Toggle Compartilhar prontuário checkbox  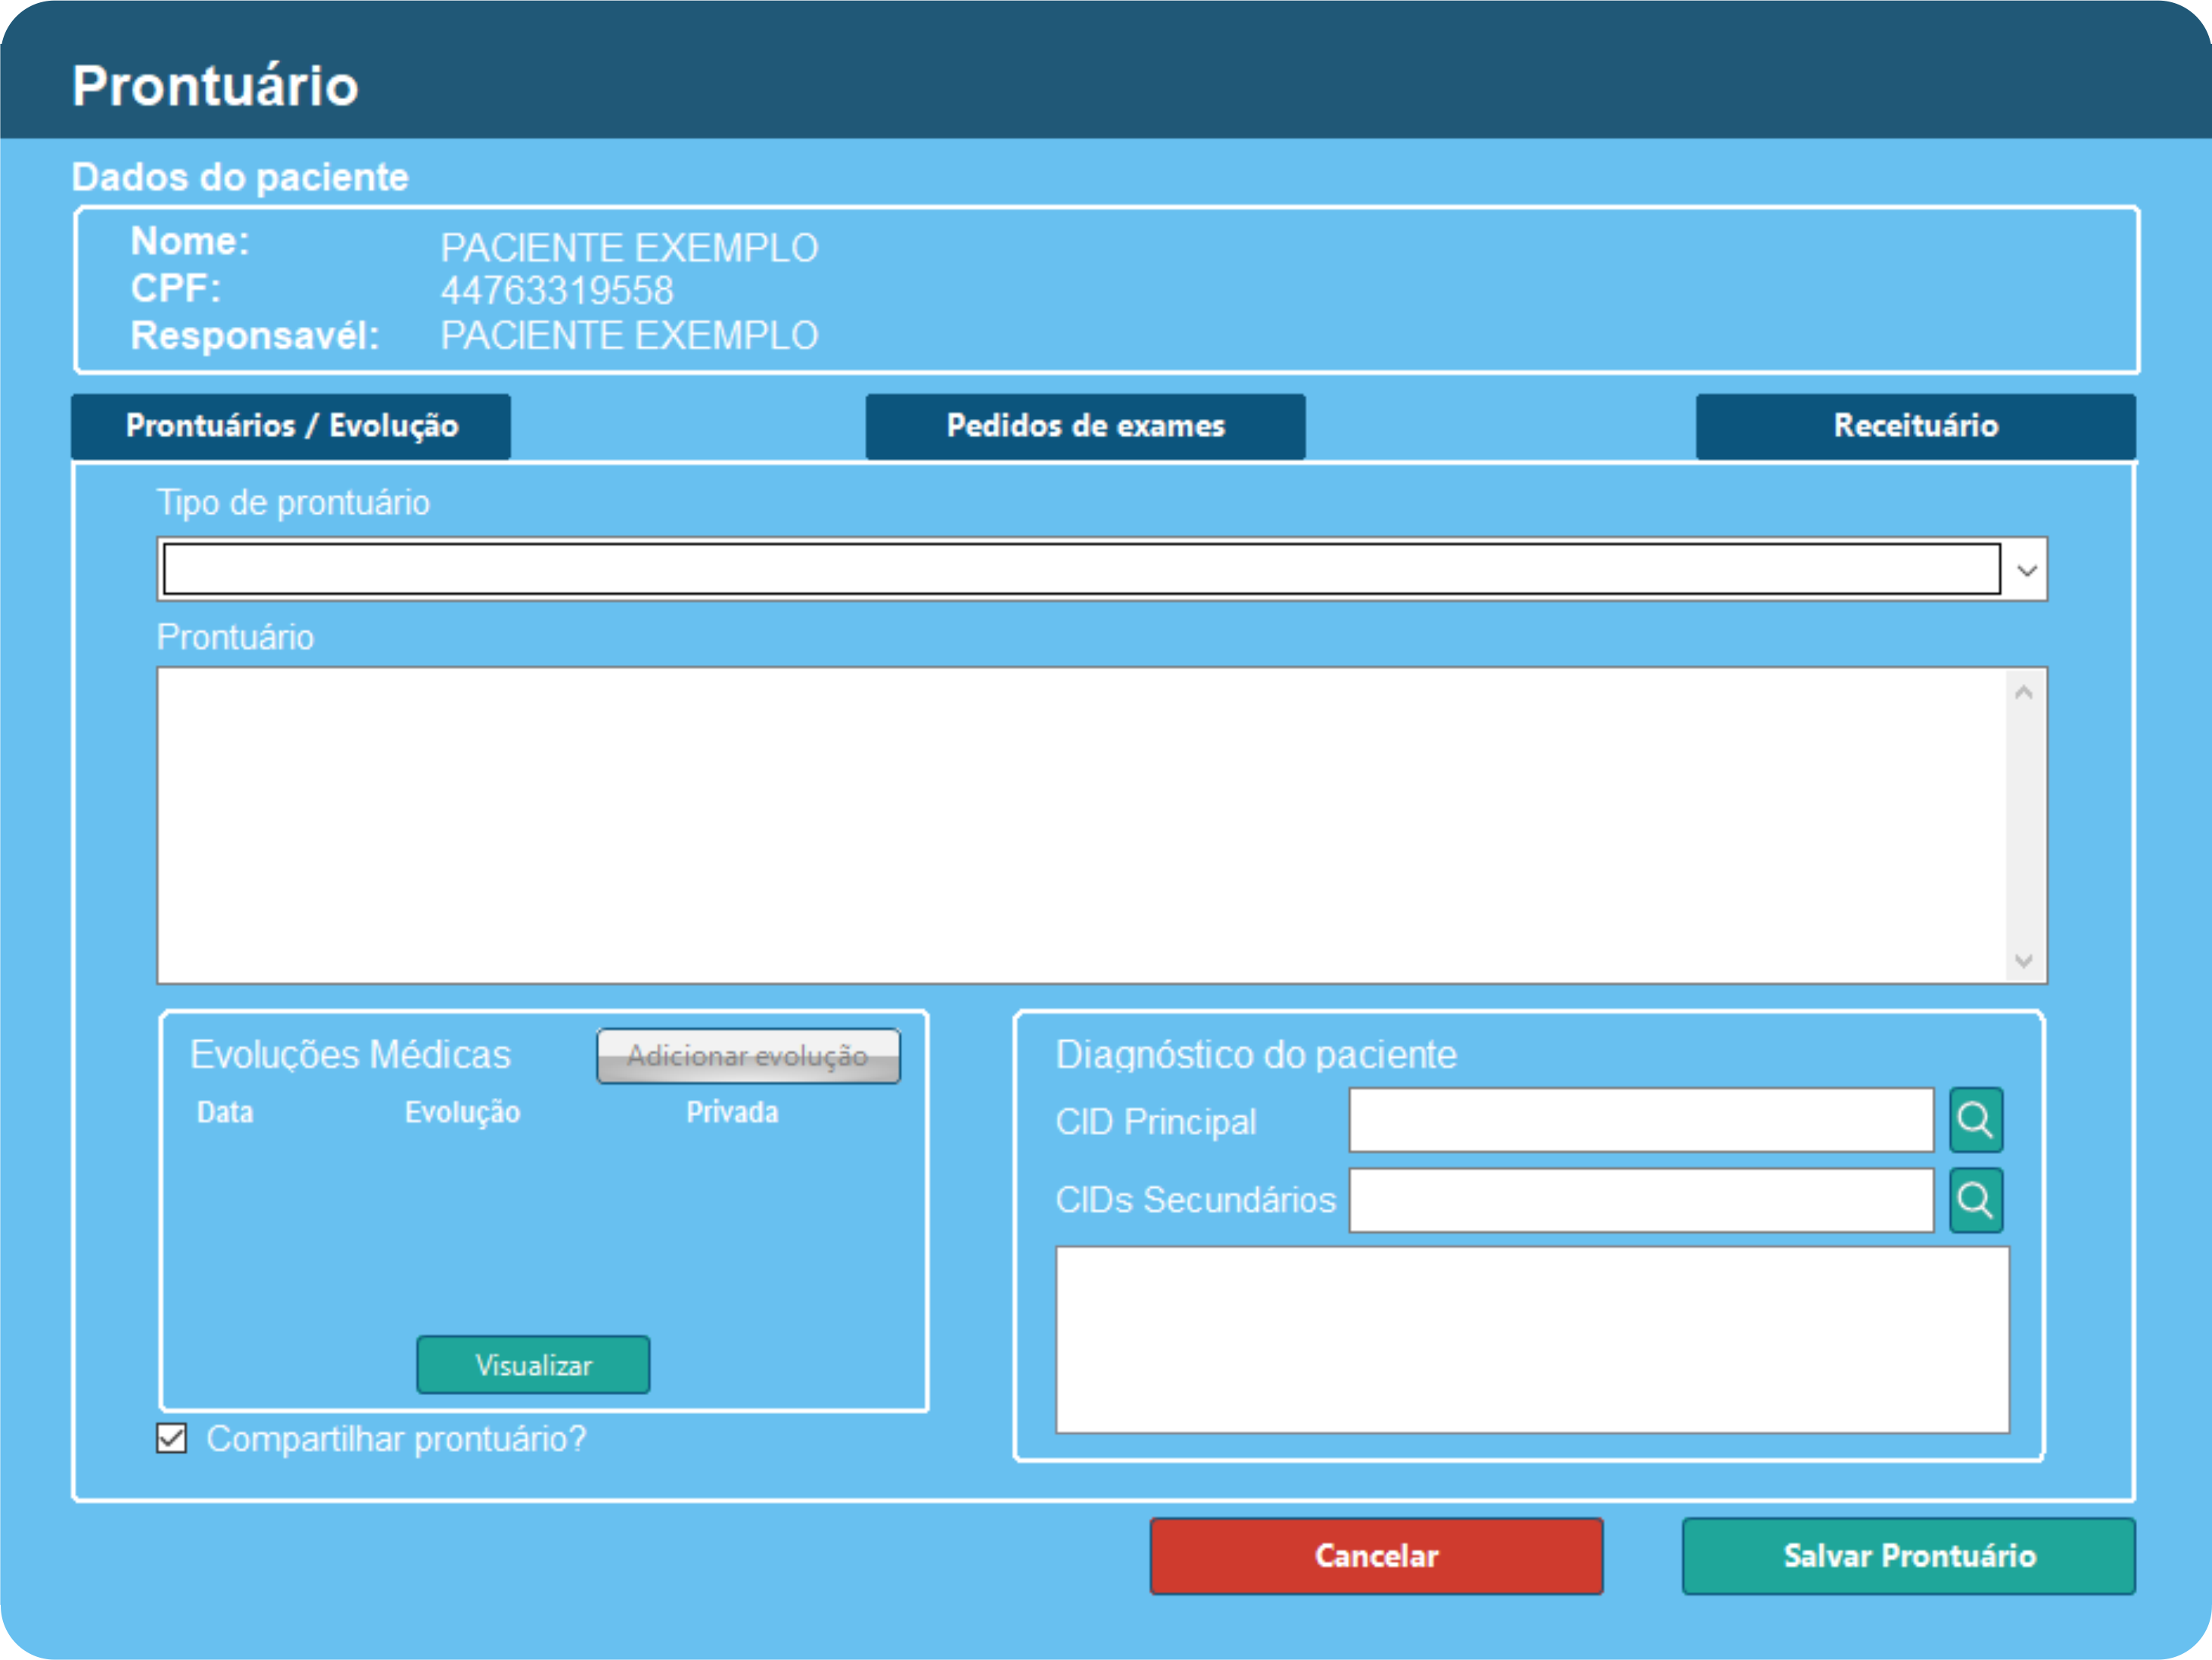[172, 1438]
